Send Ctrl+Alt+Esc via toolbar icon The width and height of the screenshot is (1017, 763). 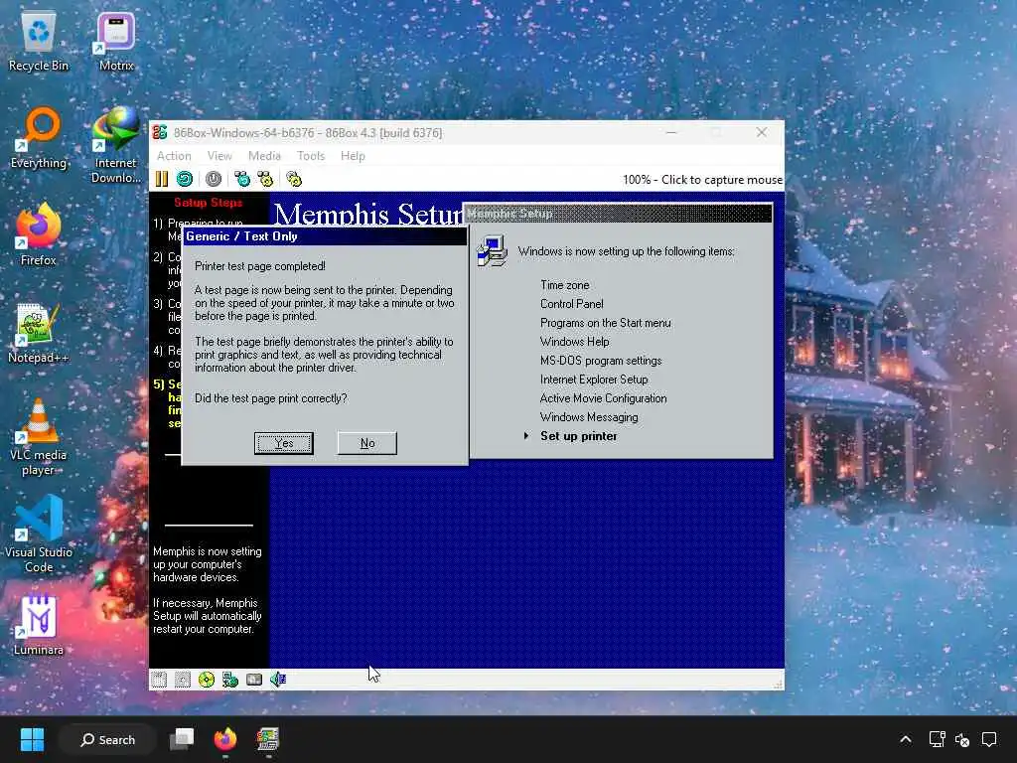pyautogui.click(x=265, y=179)
